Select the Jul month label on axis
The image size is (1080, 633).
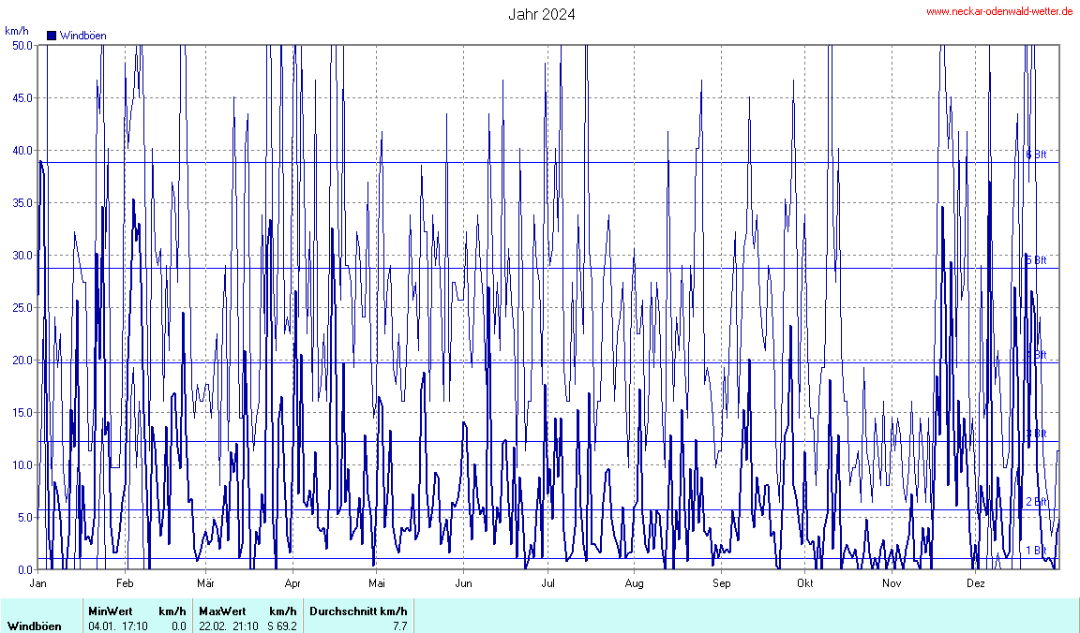pyautogui.click(x=548, y=583)
